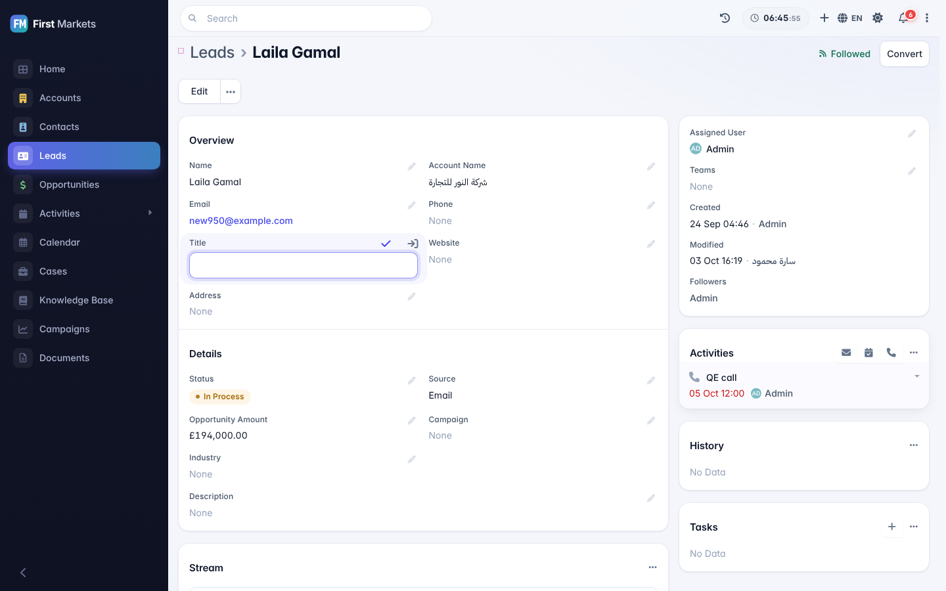Toggle the theme brightness icon
The height and width of the screenshot is (591, 946).
point(878,18)
